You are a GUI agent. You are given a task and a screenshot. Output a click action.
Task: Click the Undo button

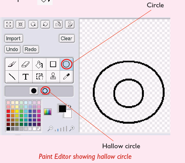(x=12, y=49)
